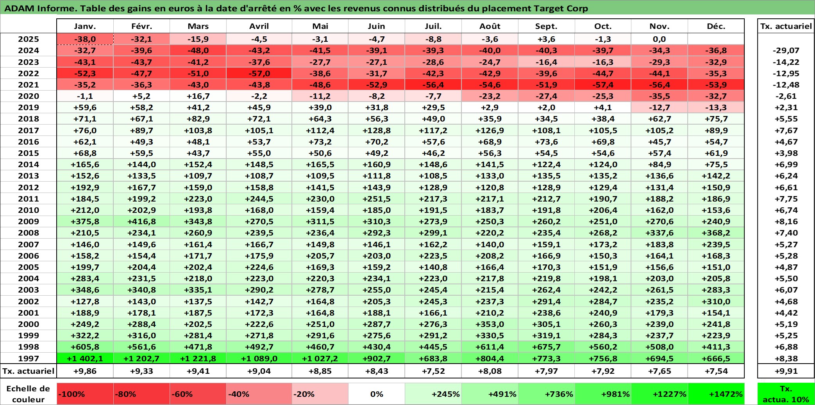Click the +981% green swatch
815x405 pixels.
point(603,394)
